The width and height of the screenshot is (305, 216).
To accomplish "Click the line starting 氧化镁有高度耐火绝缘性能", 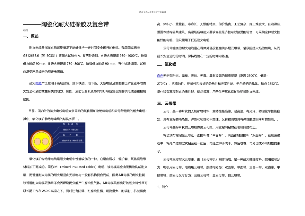I will pos(209,92).
